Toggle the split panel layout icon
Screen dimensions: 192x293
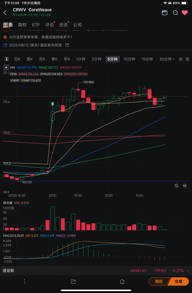(7, 59)
